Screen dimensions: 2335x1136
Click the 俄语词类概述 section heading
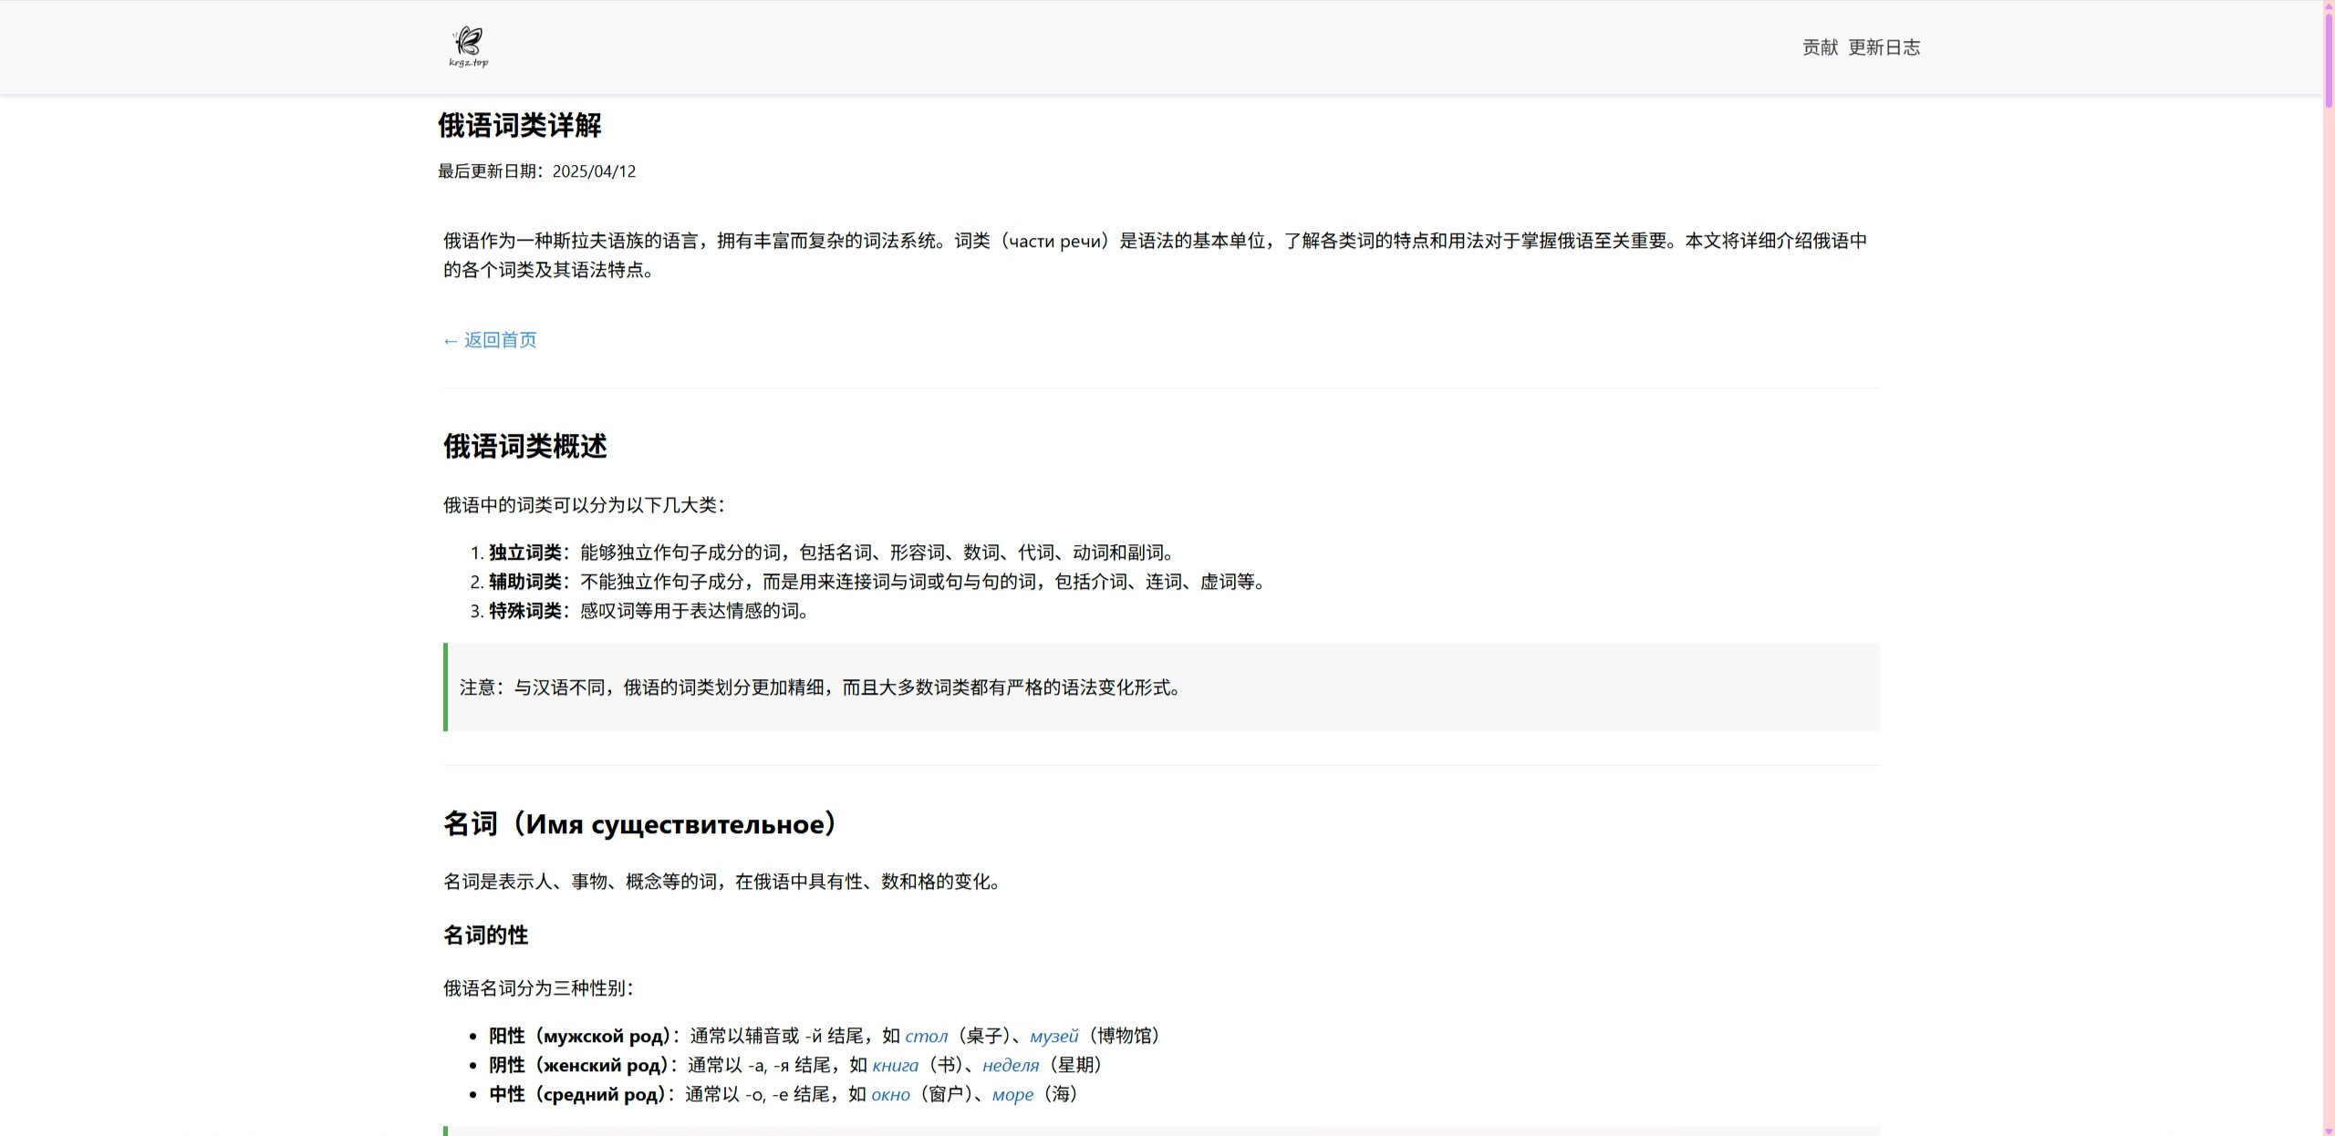[x=525, y=447]
